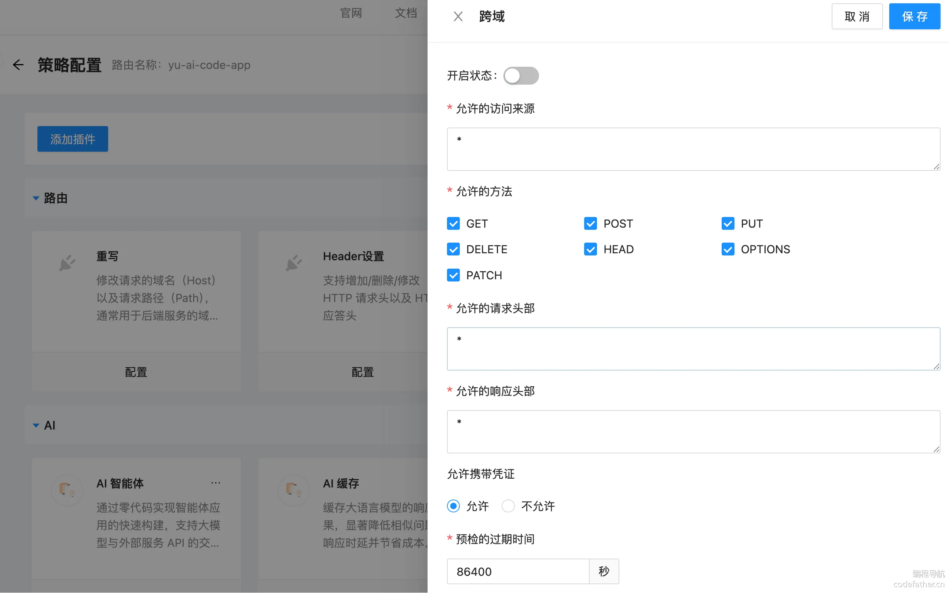949x593 pixels.
Task: Collapse the AI section
Action: [36, 426]
